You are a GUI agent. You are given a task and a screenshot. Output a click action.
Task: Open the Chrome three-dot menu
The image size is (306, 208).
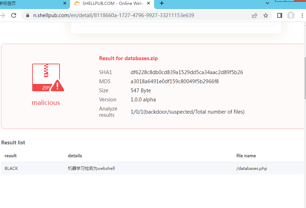302,15
